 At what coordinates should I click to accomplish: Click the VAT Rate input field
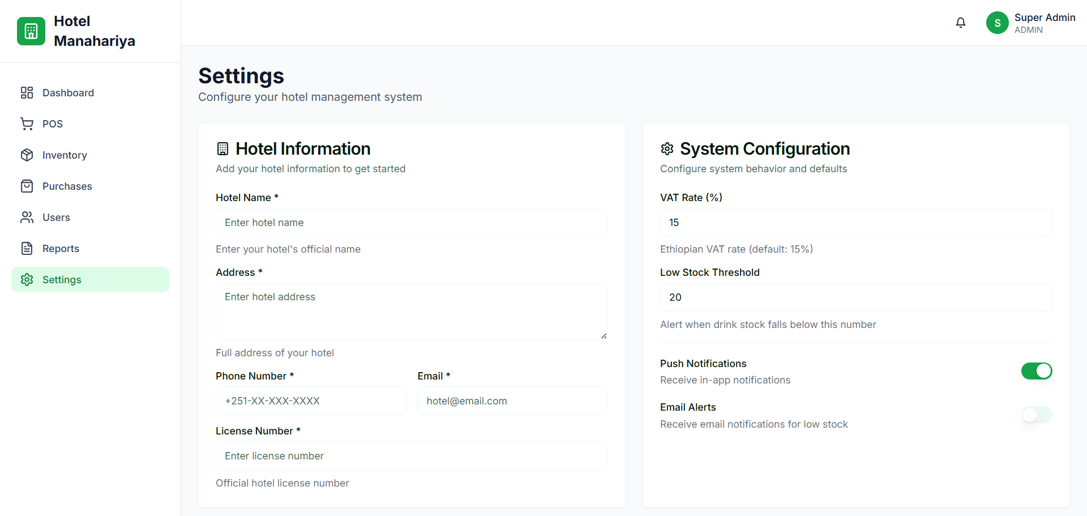tap(855, 223)
